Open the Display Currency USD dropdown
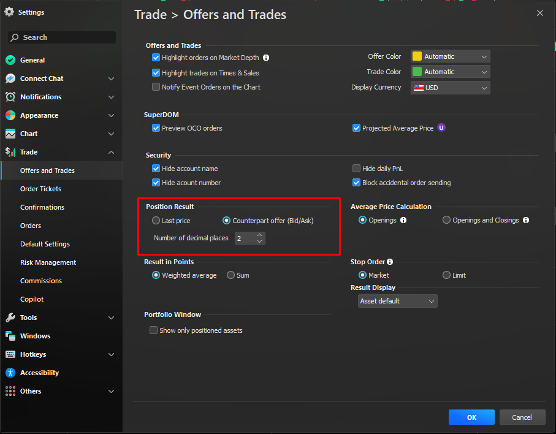This screenshot has height=434, width=556. coord(450,88)
